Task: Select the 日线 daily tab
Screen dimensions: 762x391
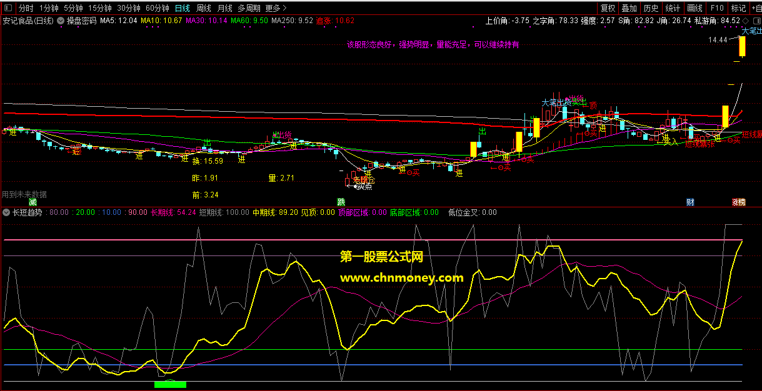Action: pos(183,8)
